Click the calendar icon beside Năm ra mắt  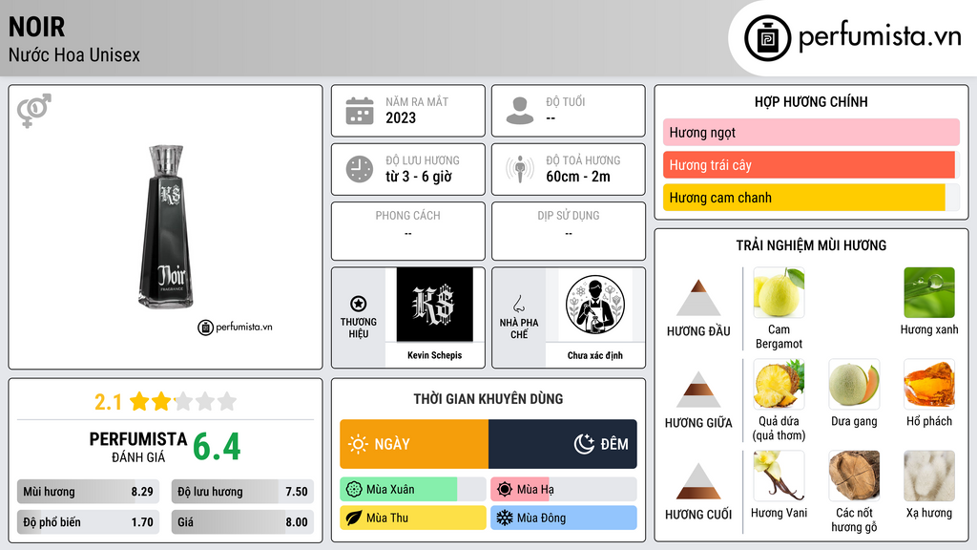pyautogui.click(x=360, y=111)
